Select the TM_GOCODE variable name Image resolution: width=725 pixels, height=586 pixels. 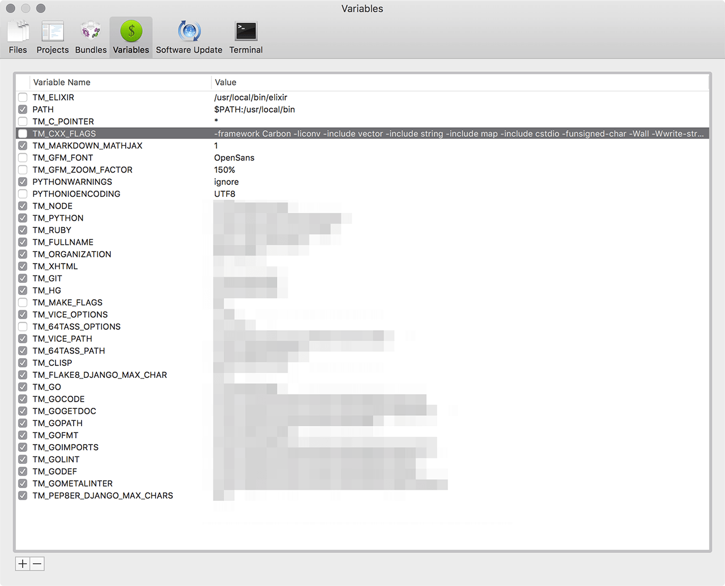pyautogui.click(x=58, y=399)
